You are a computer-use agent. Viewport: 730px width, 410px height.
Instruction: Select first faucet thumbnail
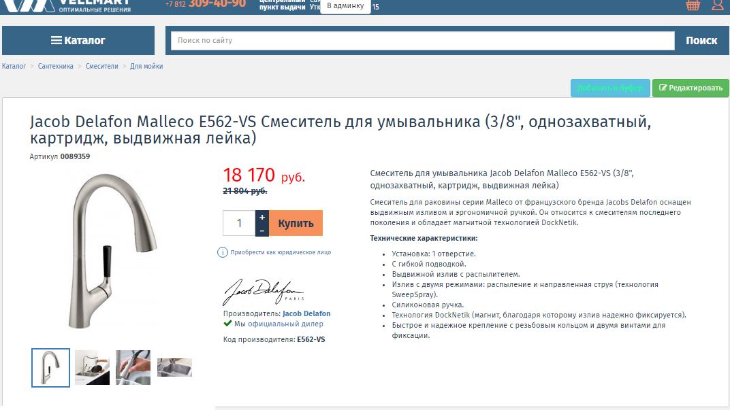(51, 368)
